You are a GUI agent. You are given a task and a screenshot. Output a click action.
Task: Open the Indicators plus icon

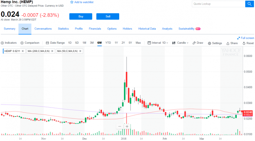coord(3,43)
